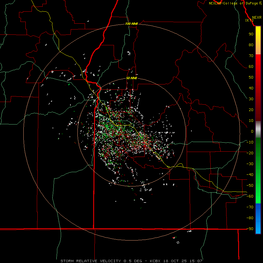Screen dimensions: 263x263
Task: Click the 70 value on velocity scale
Action: tap(251, 56)
